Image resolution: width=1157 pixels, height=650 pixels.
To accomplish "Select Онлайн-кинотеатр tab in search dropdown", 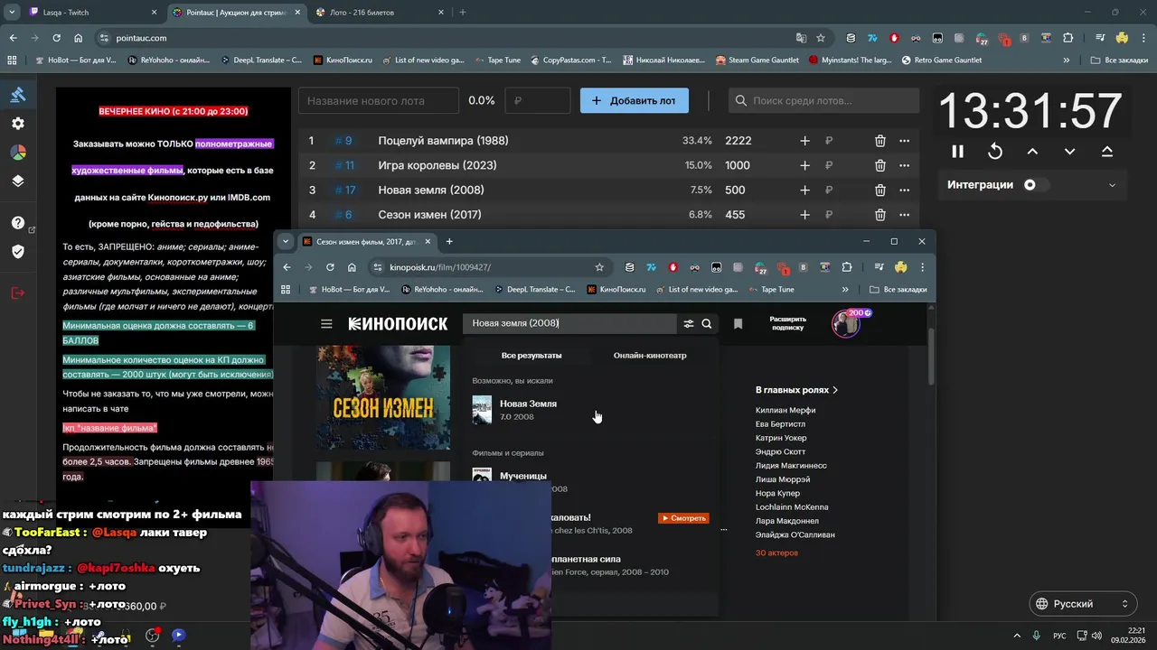I will tap(650, 356).
